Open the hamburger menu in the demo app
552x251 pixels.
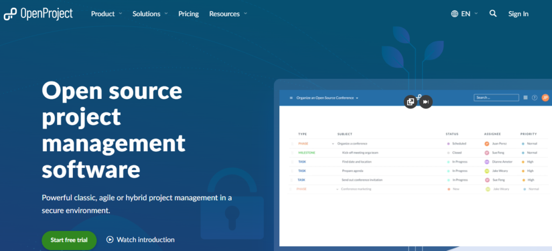(291, 98)
